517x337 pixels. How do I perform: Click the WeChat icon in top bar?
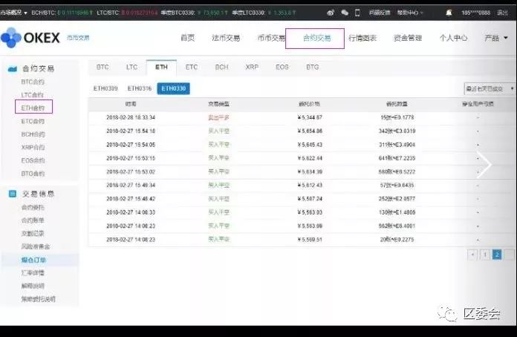pyautogui.click(x=344, y=13)
